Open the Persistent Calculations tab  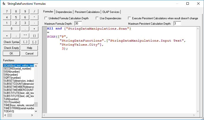click(87, 12)
